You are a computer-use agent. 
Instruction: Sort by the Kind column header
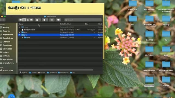click(x=100, y=24)
